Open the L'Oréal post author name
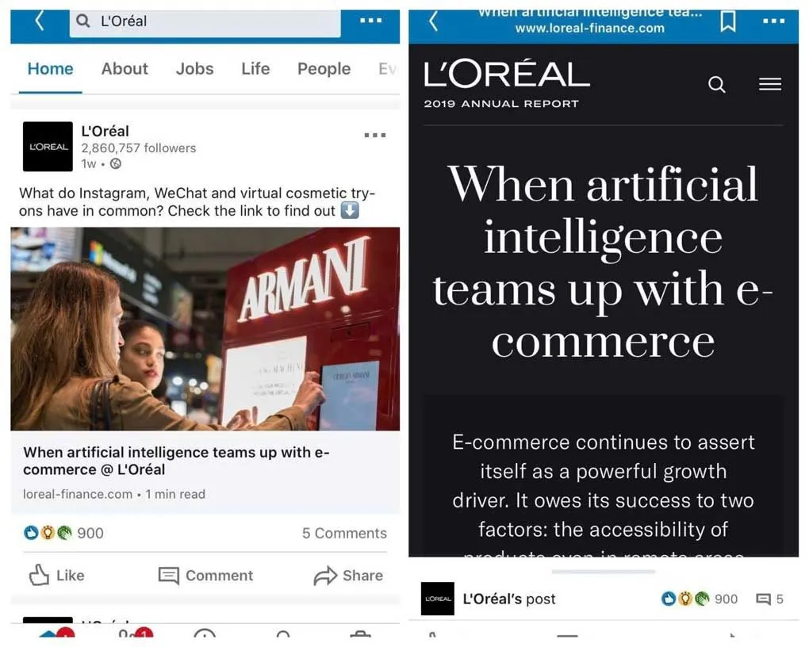The width and height of the screenshot is (809, 647). coord(105,131)
